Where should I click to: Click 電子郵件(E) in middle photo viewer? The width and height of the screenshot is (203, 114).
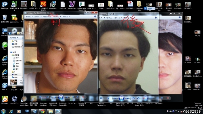(108, 18)
